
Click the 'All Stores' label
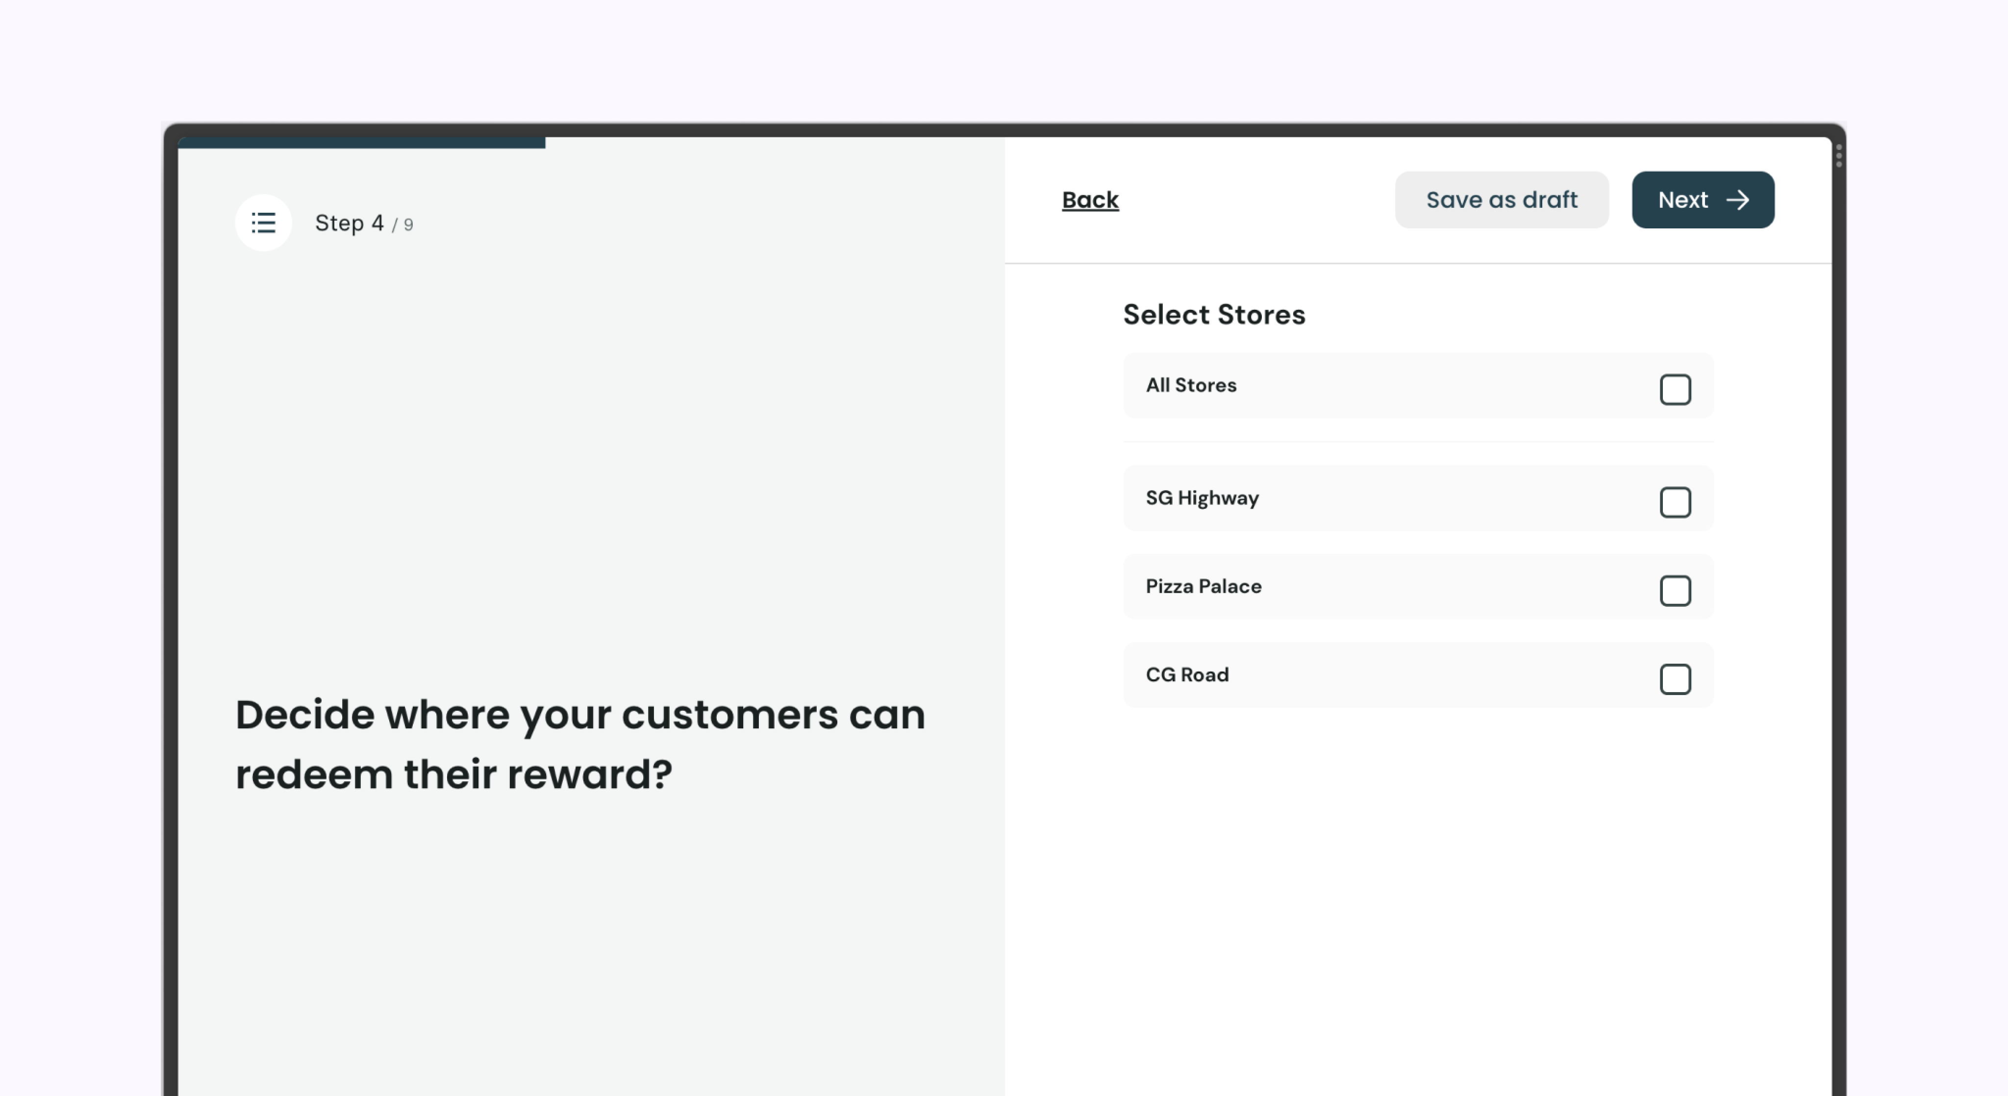[x=1191, y=385]
